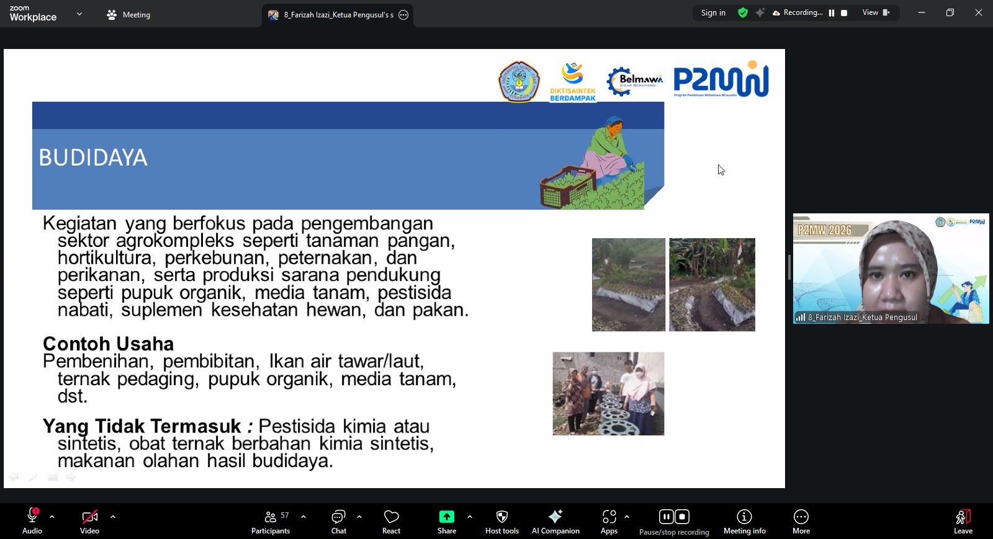Click the Sign in button
Screen dimensions: 993x539
click(713, 13)
